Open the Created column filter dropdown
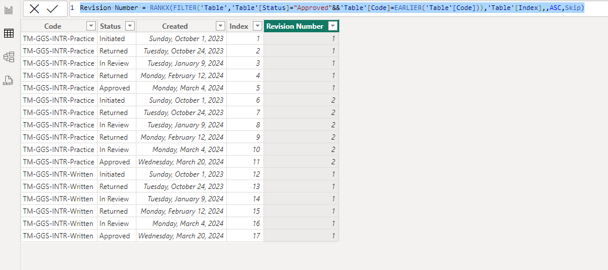Screen dimensions: 608x270 click(221, 26)
